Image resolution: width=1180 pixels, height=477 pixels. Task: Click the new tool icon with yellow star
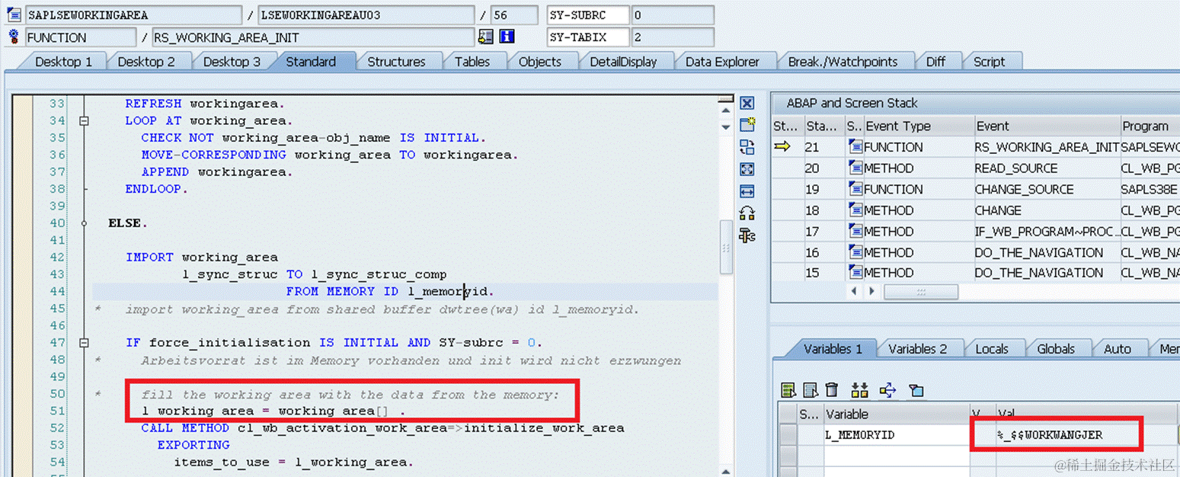[747, 125]
